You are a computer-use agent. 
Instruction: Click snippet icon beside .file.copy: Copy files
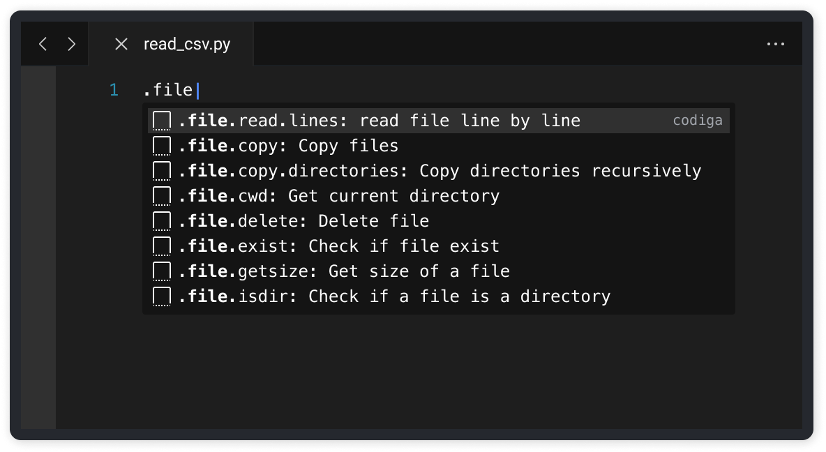point(162,146)
